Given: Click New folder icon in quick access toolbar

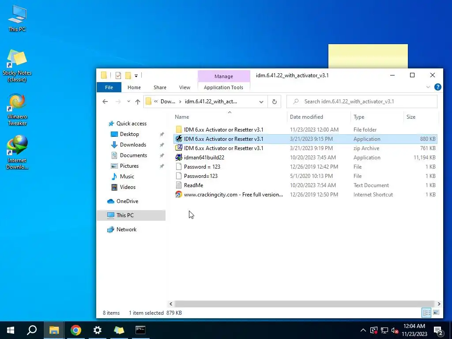Looking at the screenshot, I should click(128, 75).
